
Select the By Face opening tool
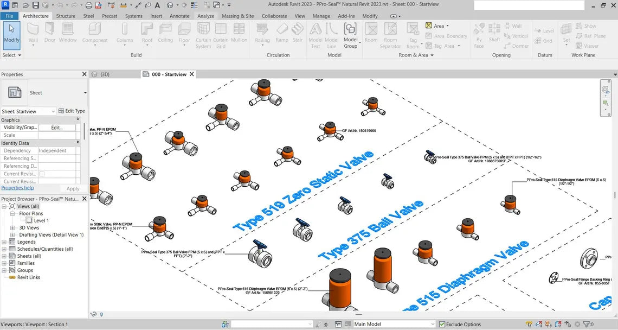[x=479, y=35]
